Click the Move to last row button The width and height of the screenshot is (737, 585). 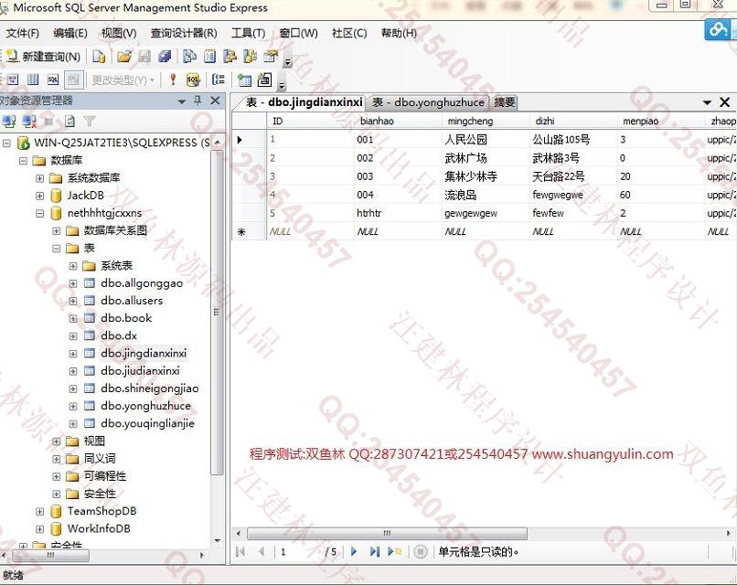point(374,552)
